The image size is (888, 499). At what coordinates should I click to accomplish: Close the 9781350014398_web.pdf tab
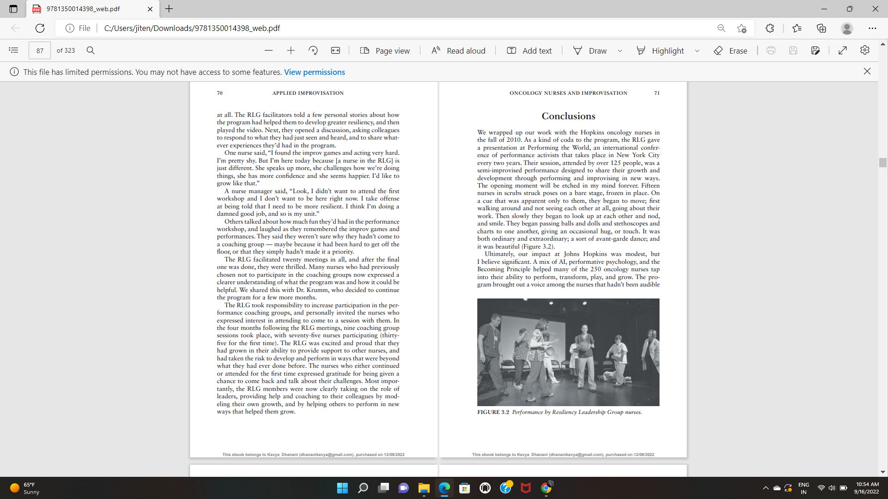pyautogui.click(x=150, y=9)
